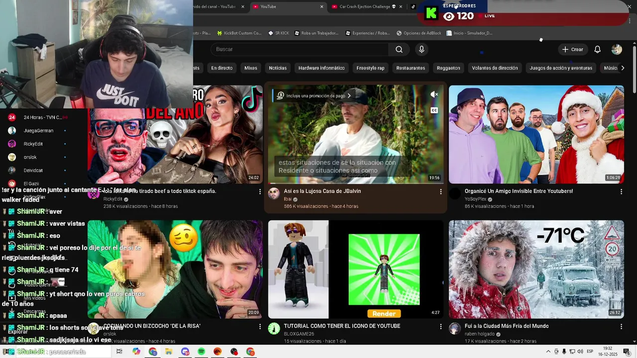Open options for Lujosa Casa de JBalvin
Image resolution: width=637 pixels, height=358 pixels.
(440, 191)
